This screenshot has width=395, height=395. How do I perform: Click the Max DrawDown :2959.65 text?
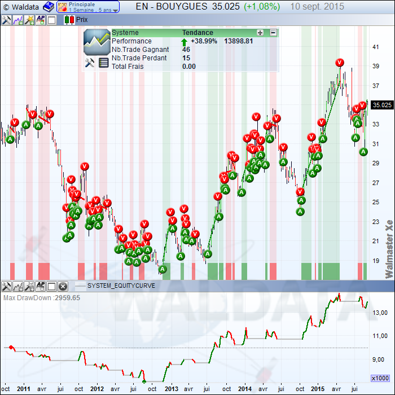point(42,298)
